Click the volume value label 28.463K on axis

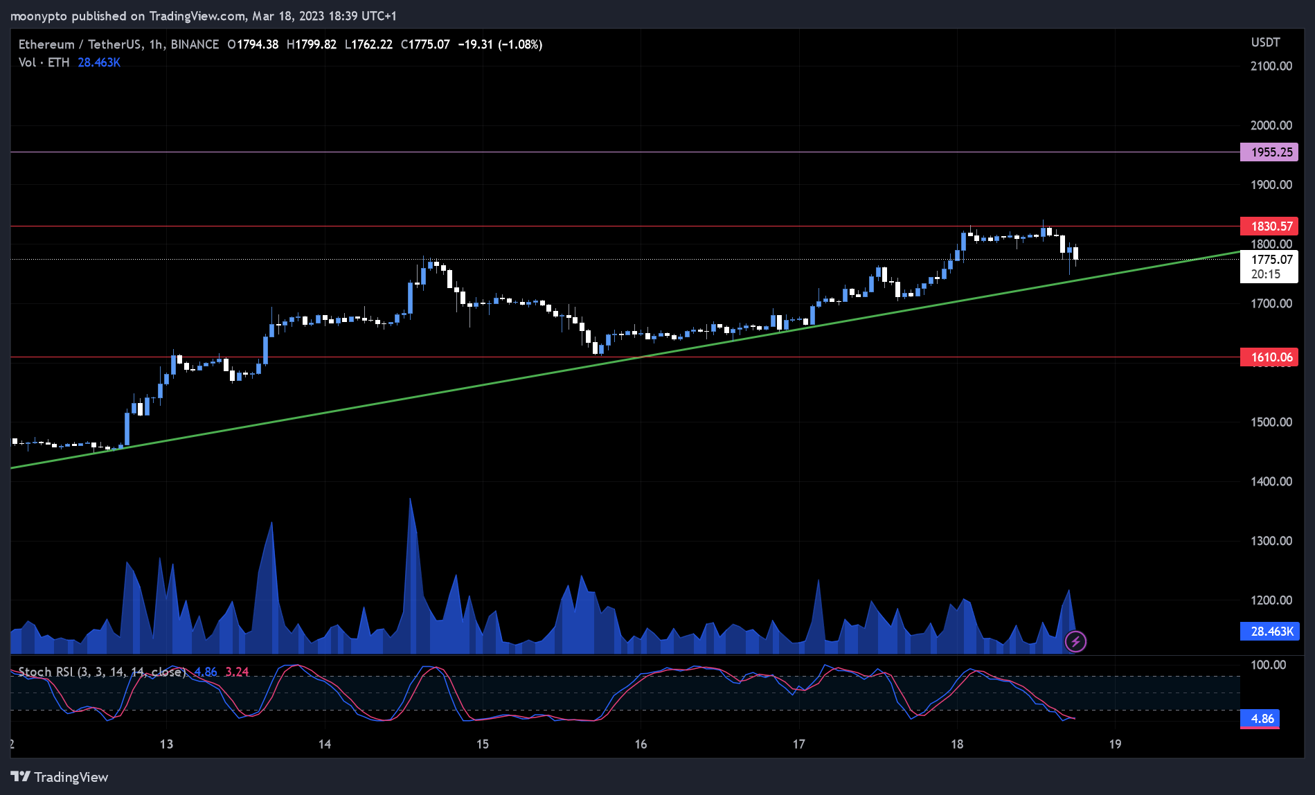click(x=1269, y=632)
